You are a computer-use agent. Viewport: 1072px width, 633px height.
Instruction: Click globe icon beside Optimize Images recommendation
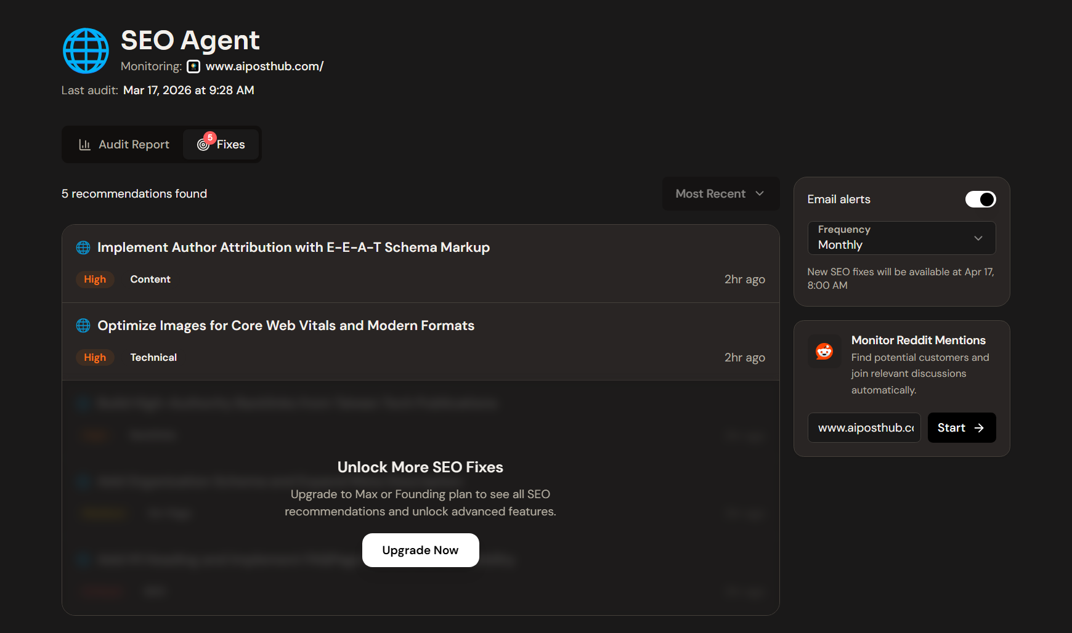83,326
